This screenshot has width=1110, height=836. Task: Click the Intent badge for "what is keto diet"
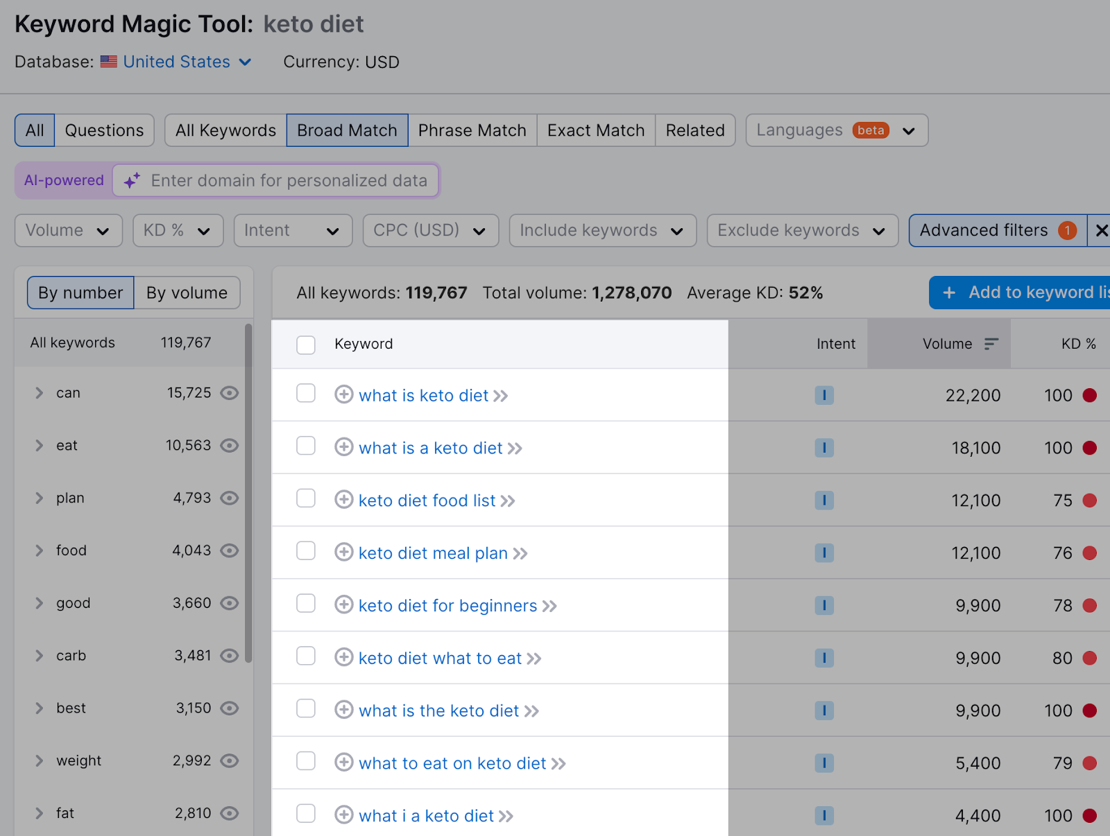824,395
